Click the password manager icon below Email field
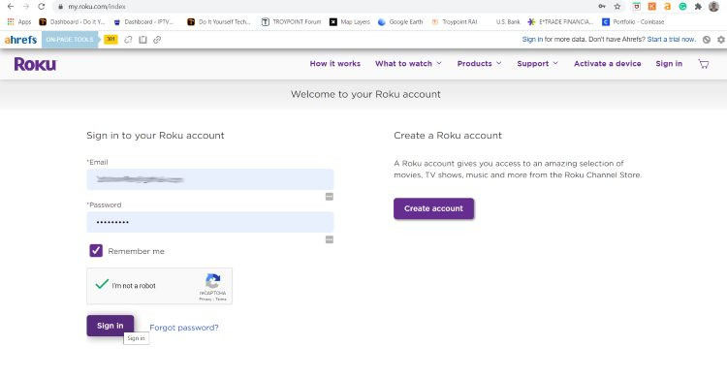The image size is (727, 378). [330, 197]
